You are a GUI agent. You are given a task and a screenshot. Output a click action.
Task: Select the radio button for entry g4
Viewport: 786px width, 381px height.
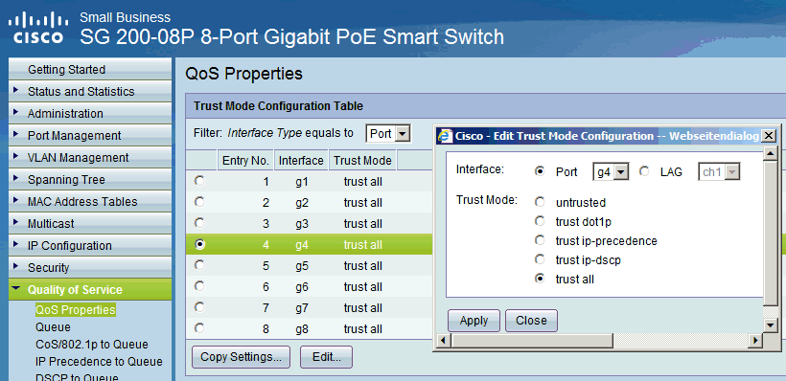pyautogui.click(x=199, y=244)
